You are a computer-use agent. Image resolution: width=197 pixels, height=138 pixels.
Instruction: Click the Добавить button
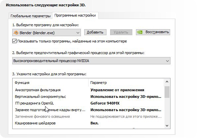(x=95, y=32)
